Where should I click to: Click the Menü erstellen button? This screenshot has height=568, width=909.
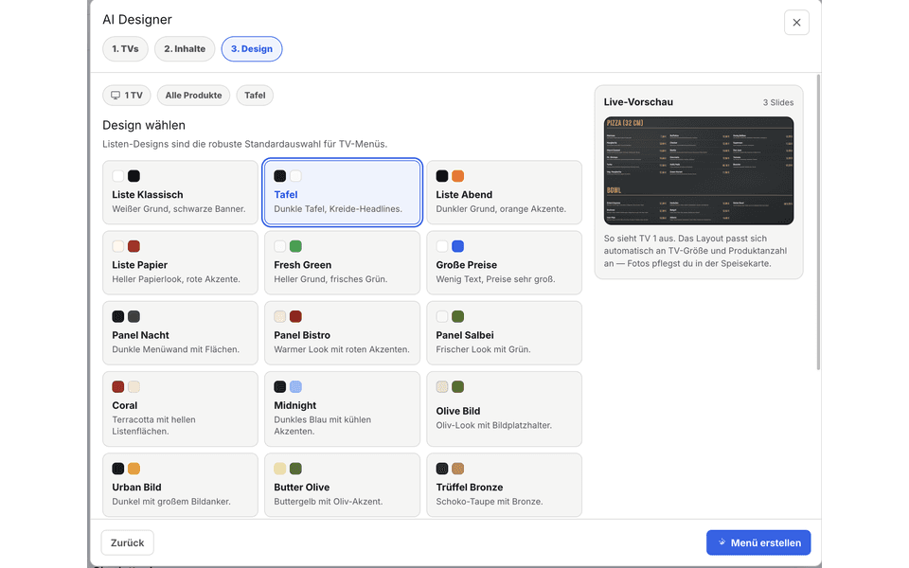(758, 542)
